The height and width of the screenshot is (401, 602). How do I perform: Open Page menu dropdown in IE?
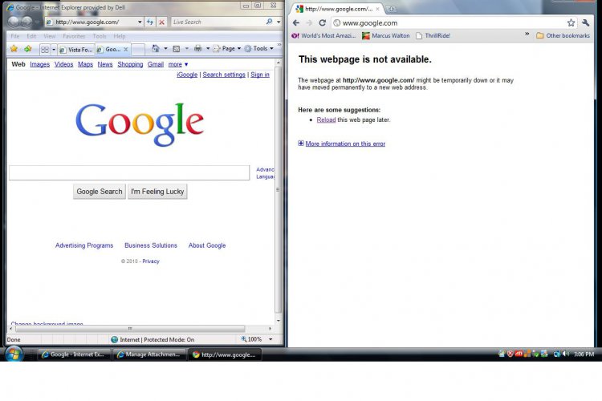pos(227,49)
